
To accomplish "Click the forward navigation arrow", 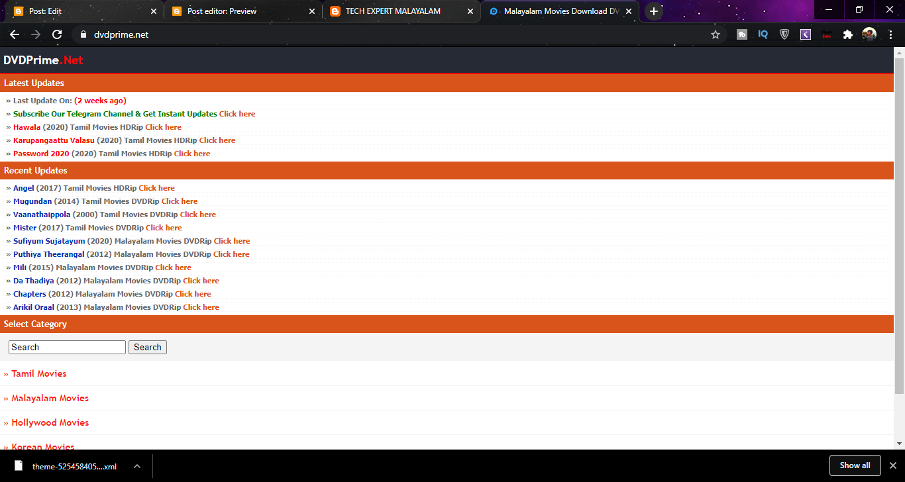I will [x=36, y=34].
